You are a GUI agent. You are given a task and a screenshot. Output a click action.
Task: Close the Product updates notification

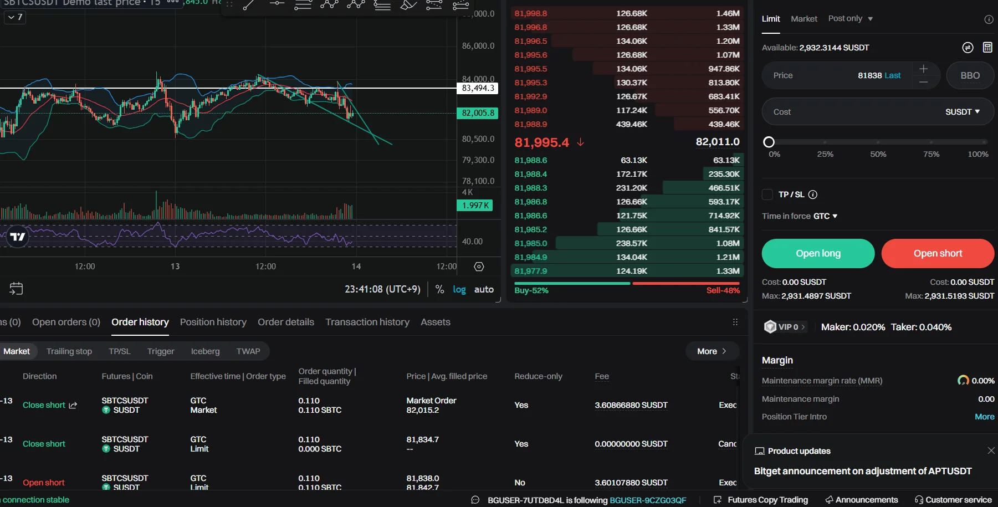(x=991, y=450)
